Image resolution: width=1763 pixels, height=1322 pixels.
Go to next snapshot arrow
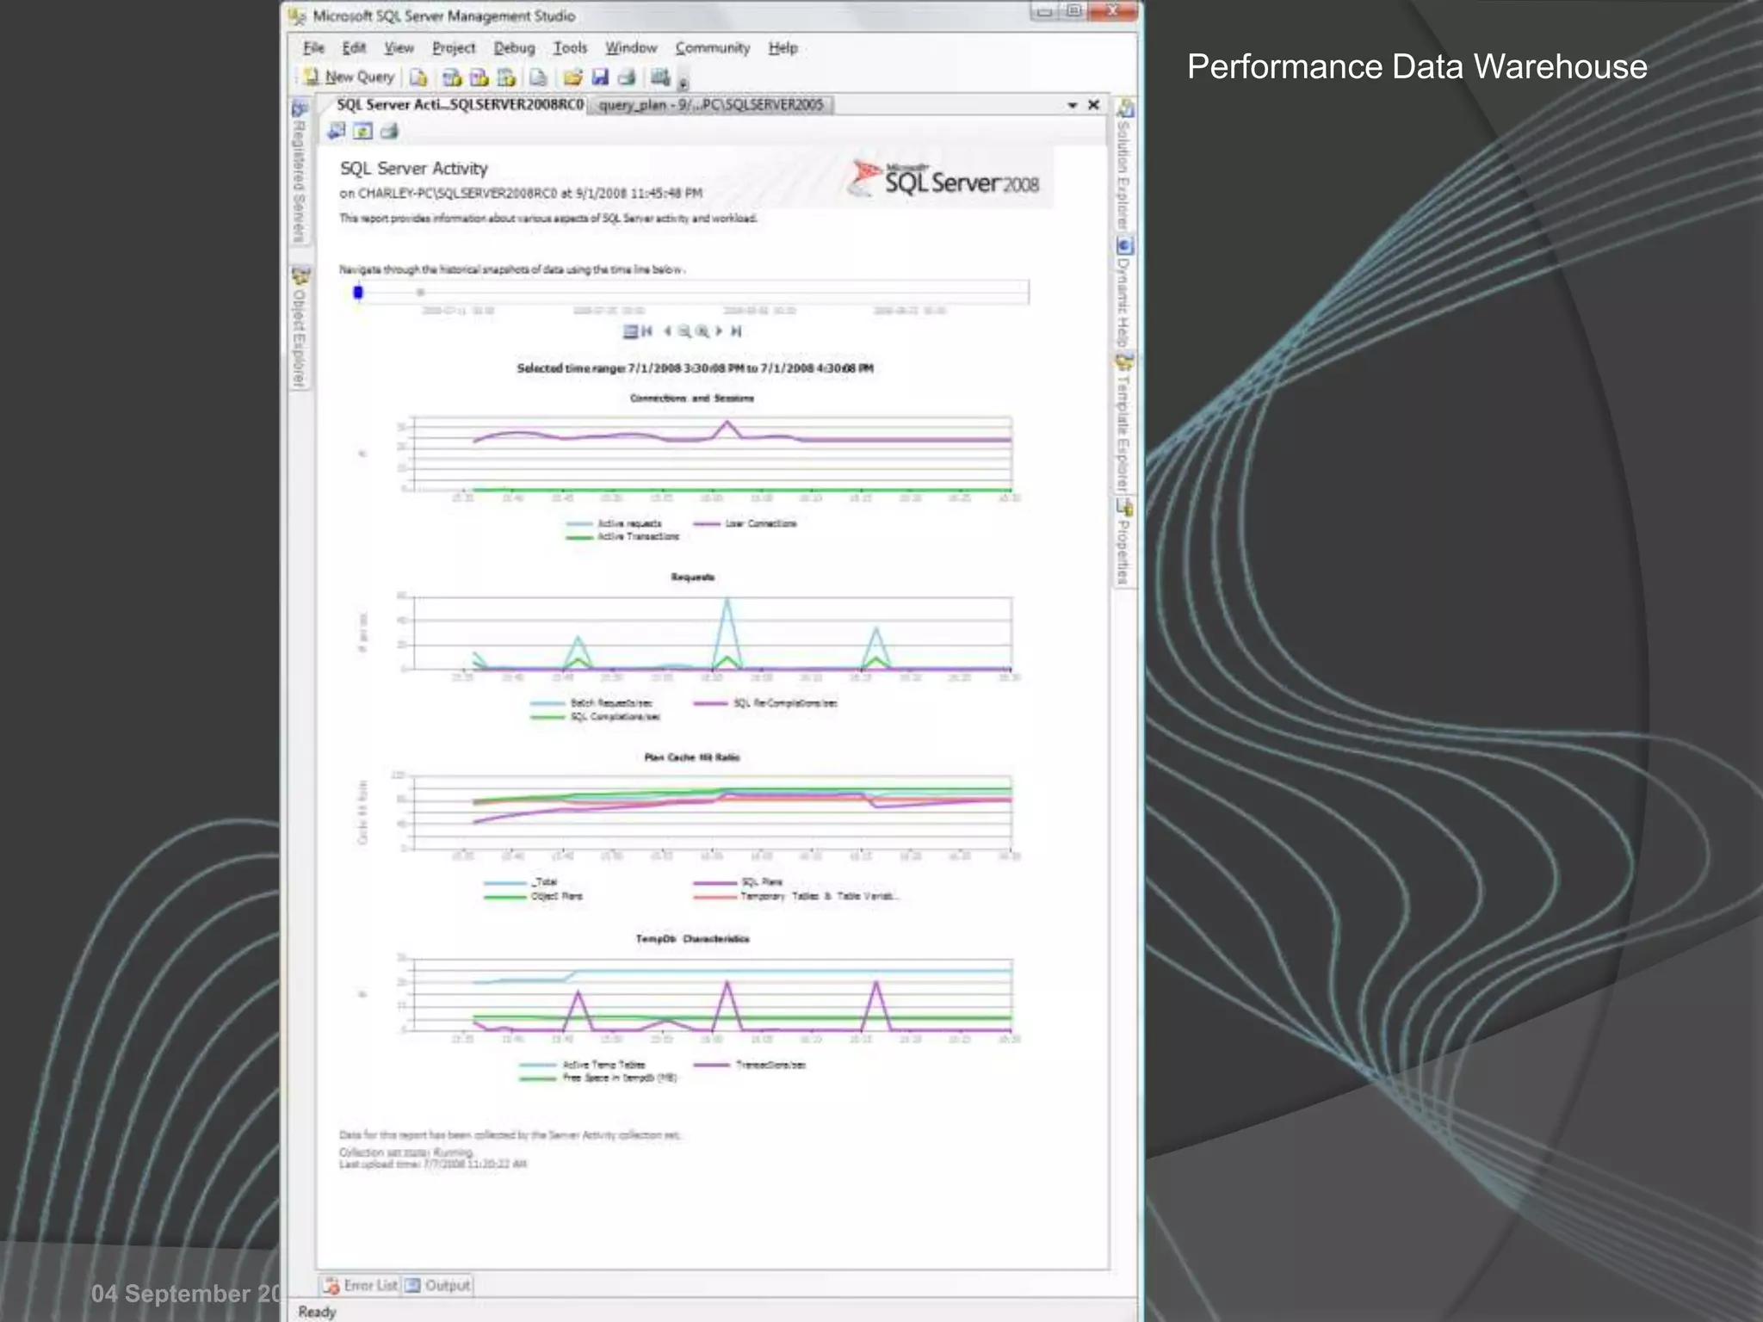pyautogui.click(x=720, y=330)
